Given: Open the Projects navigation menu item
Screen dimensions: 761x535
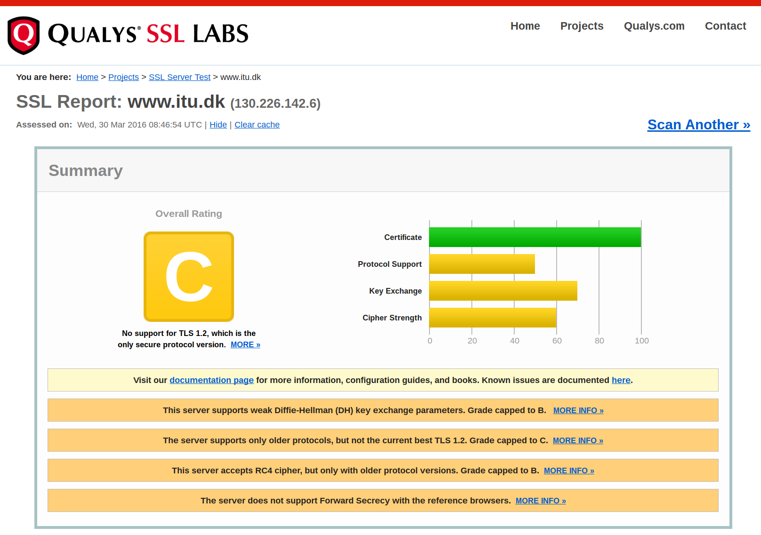Looking at the screenshot, I should [582, 26].
